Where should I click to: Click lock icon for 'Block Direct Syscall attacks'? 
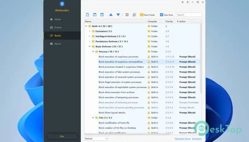coord(149,113)
